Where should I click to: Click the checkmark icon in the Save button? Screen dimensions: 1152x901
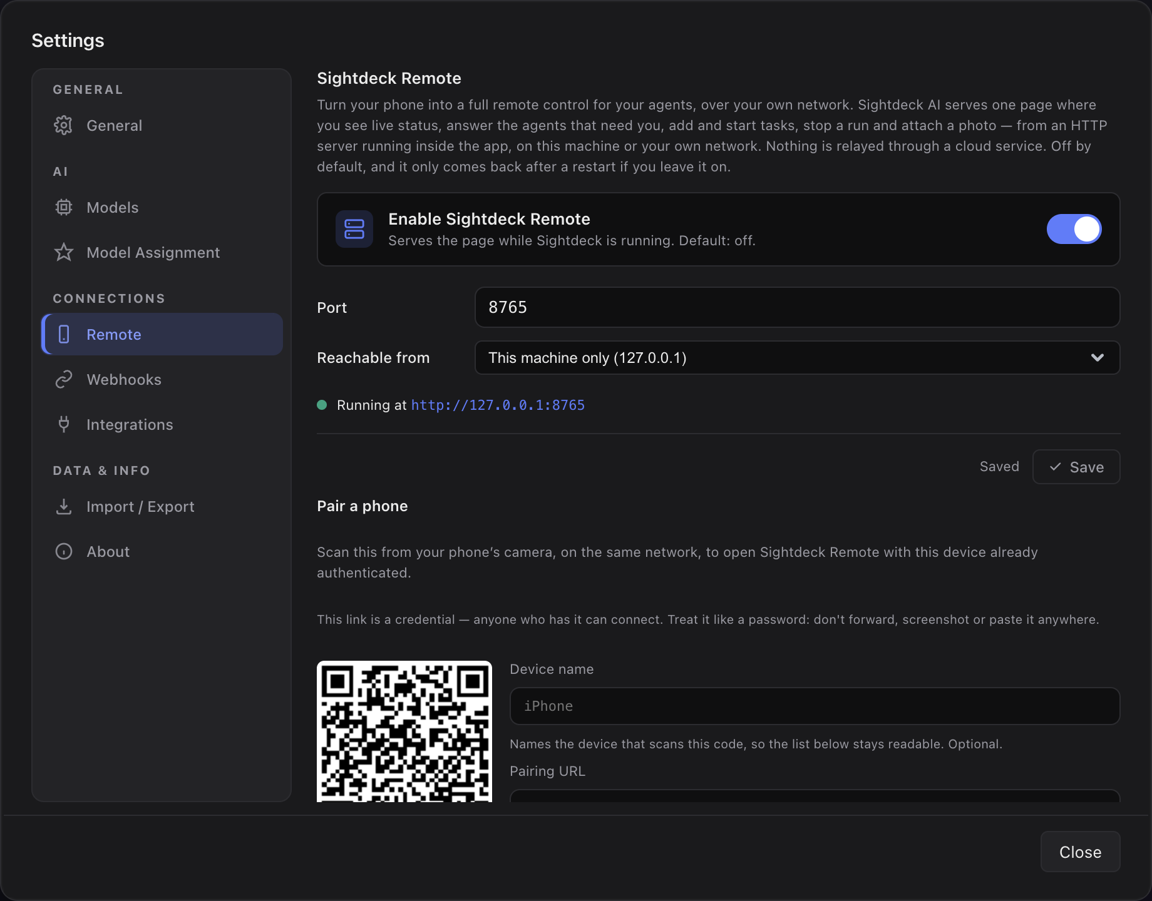pos(1056,467)
